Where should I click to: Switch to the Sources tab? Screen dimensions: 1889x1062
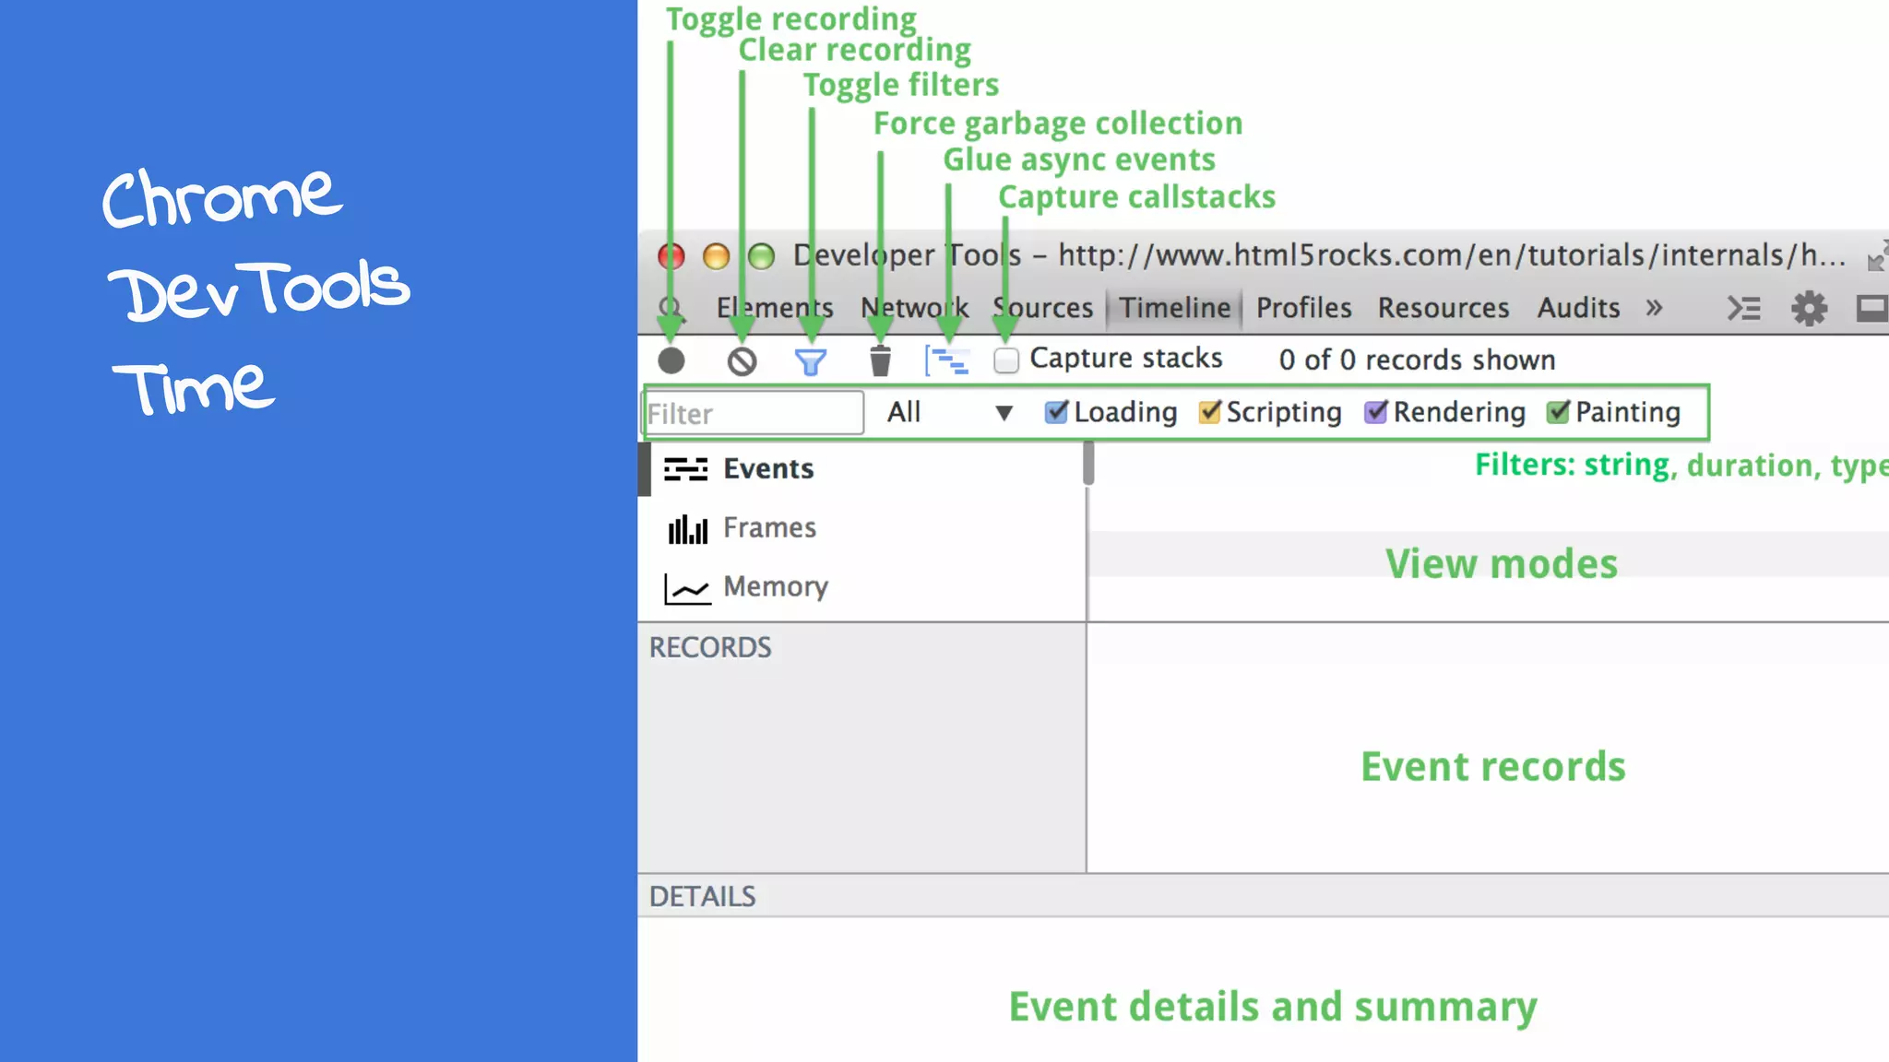[x=1043, y=308]
